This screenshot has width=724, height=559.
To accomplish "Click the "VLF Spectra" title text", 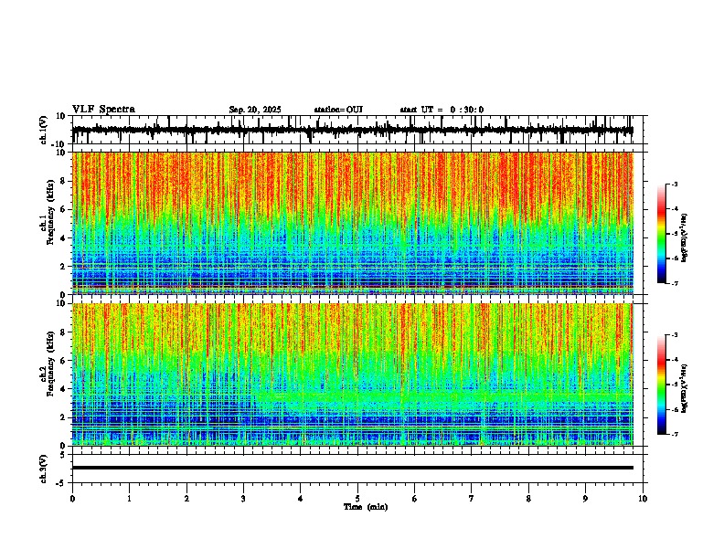I will [x=103, y=110].
